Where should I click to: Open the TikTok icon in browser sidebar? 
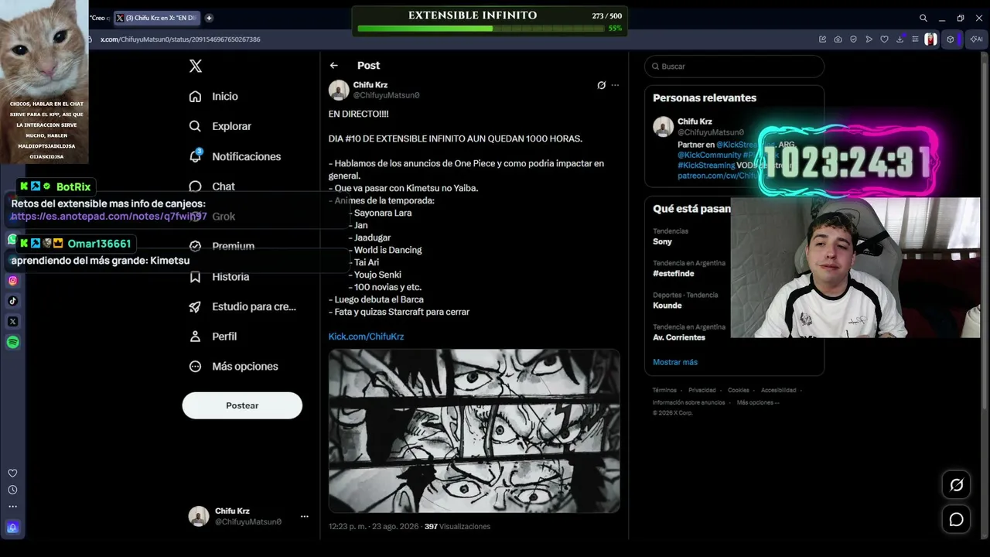[x=12, y=301]
